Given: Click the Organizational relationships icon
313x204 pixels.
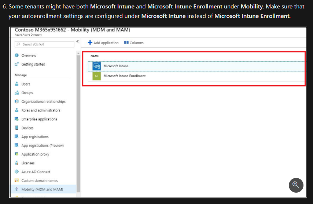Looking at the screenshot, I should 17,102.
